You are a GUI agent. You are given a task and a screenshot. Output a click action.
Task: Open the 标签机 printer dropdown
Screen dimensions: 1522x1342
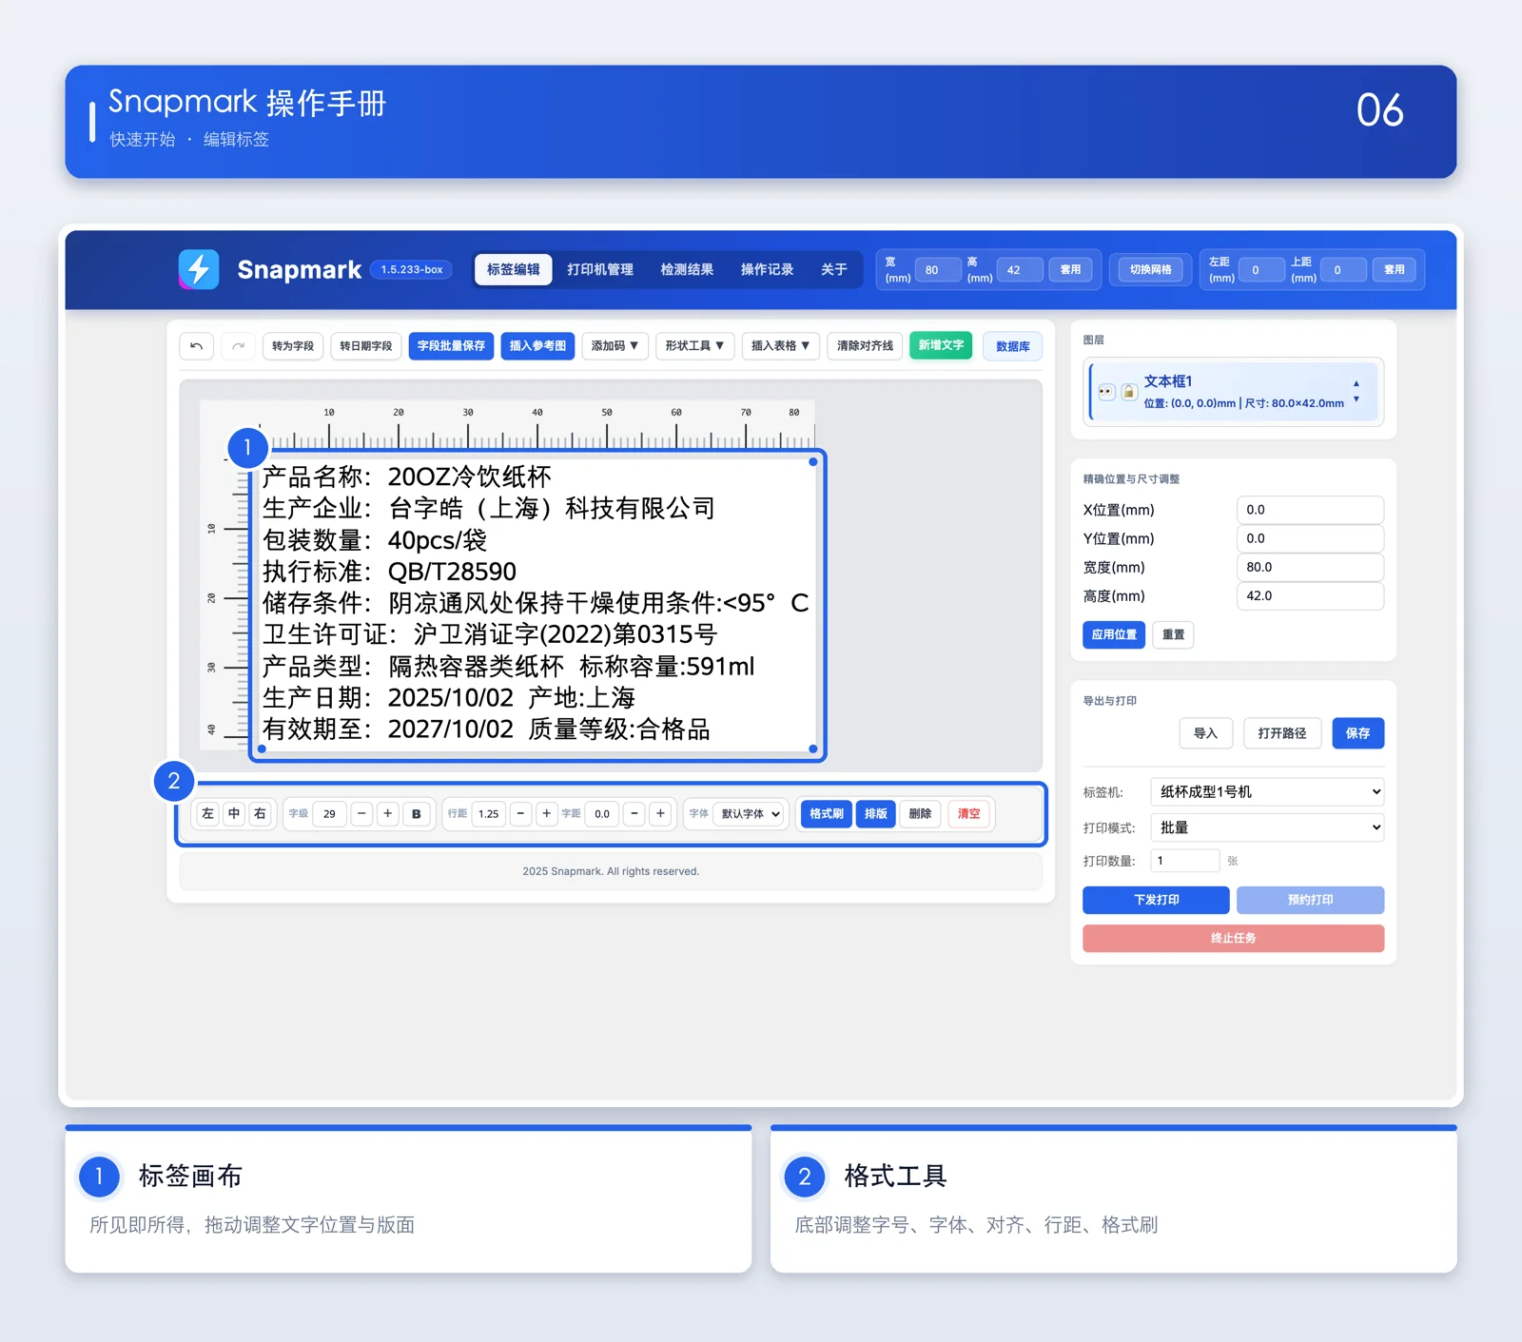point(1267,792)
